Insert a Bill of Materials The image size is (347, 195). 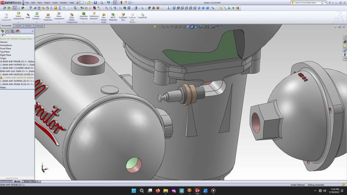click(113, 17)
